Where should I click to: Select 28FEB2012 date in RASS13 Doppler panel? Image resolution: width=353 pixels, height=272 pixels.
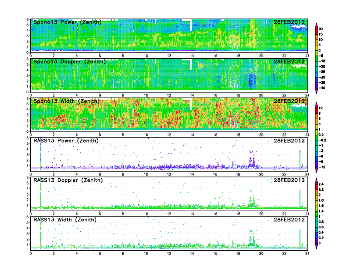point(289,180)
